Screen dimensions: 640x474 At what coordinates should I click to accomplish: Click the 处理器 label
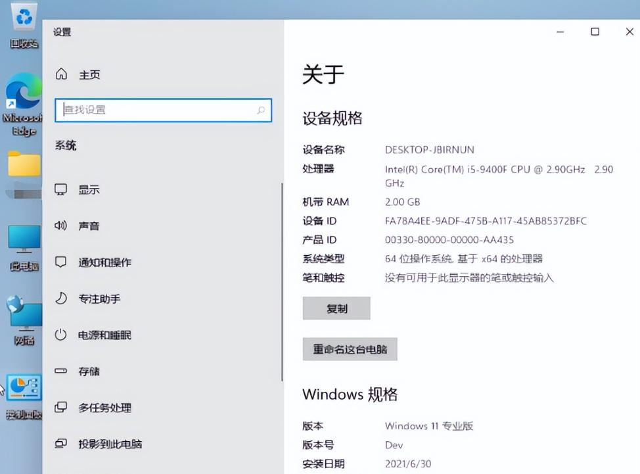(319, 169)
